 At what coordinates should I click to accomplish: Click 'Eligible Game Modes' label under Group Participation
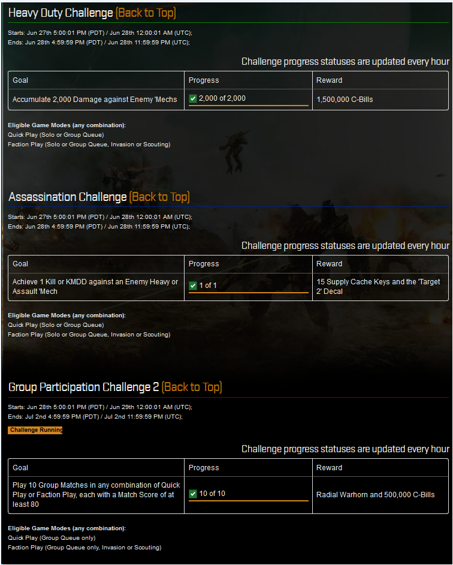[67, 528]
